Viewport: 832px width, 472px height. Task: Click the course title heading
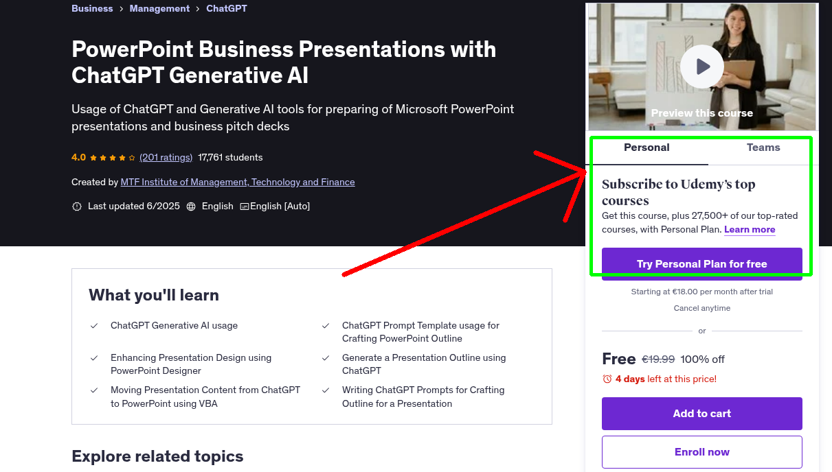[284, 62]
